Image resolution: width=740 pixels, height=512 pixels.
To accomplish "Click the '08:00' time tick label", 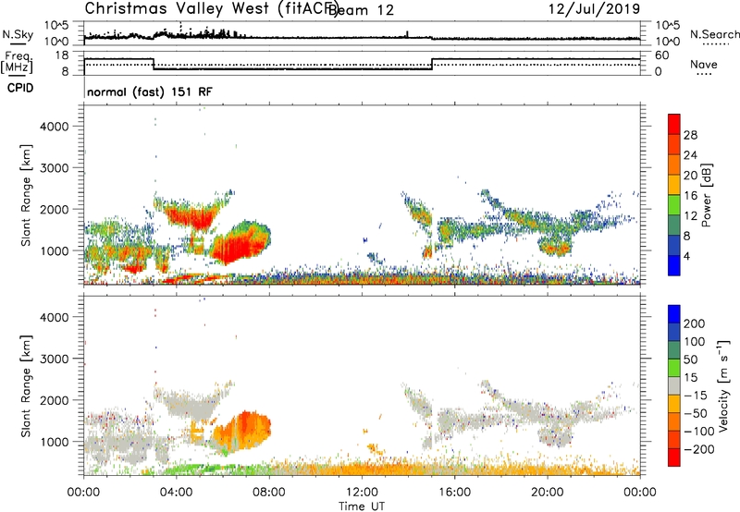I will click(x=269, y=493).
